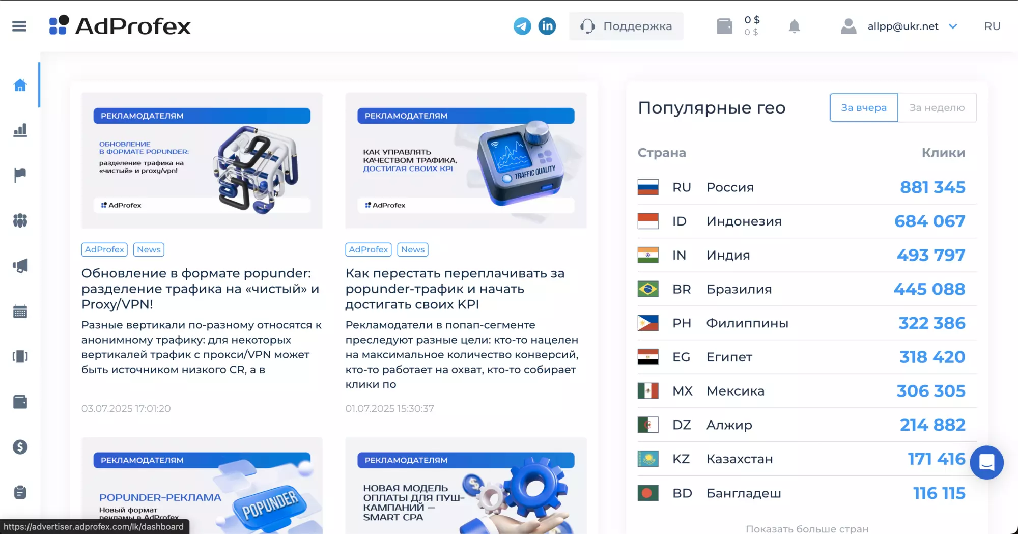Open the hamburger menu
Screen dimensions: 1018x534
tap(19, 26)
